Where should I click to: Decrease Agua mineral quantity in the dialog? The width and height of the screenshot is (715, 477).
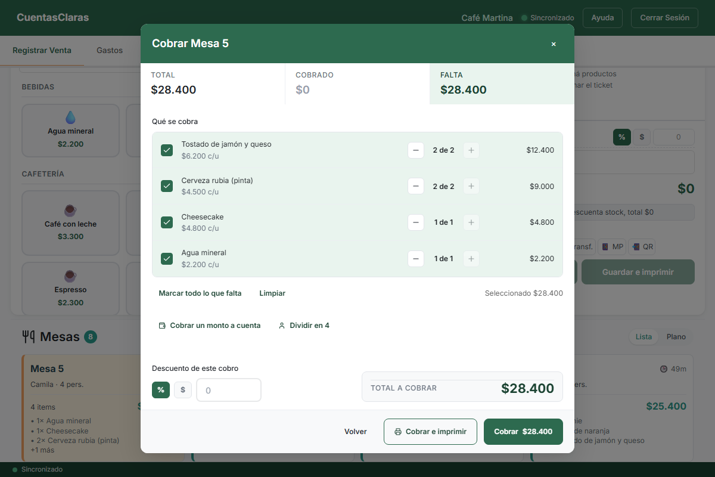[416, 259]
